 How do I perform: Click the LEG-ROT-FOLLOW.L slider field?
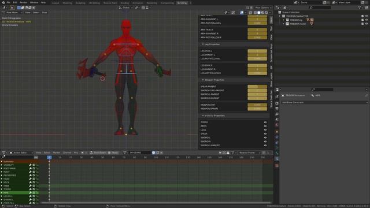(257, 59)
